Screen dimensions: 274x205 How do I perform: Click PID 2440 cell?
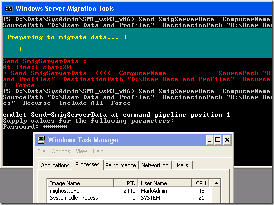pos(129,191)
